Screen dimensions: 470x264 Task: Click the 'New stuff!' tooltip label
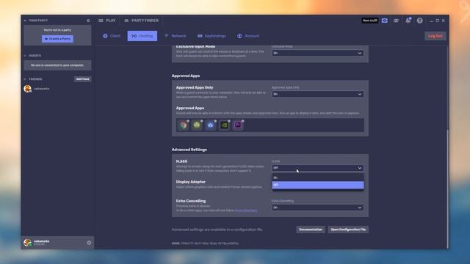tap(369, 21)
